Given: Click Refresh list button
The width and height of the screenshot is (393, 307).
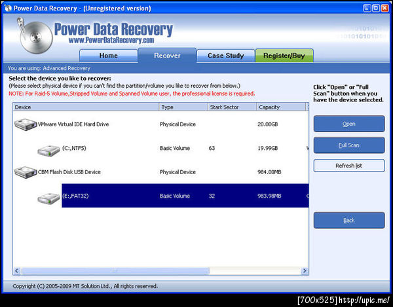Looking at the screenshot, I should pyautogui.click(x=349, y=166).
